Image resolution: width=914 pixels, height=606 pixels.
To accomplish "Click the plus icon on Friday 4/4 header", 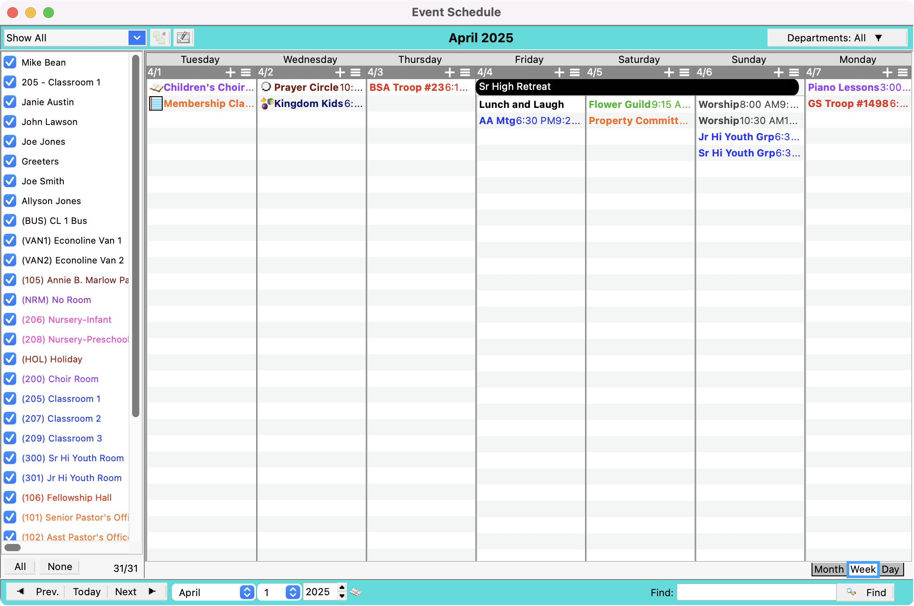I will (x=559, y=72).
